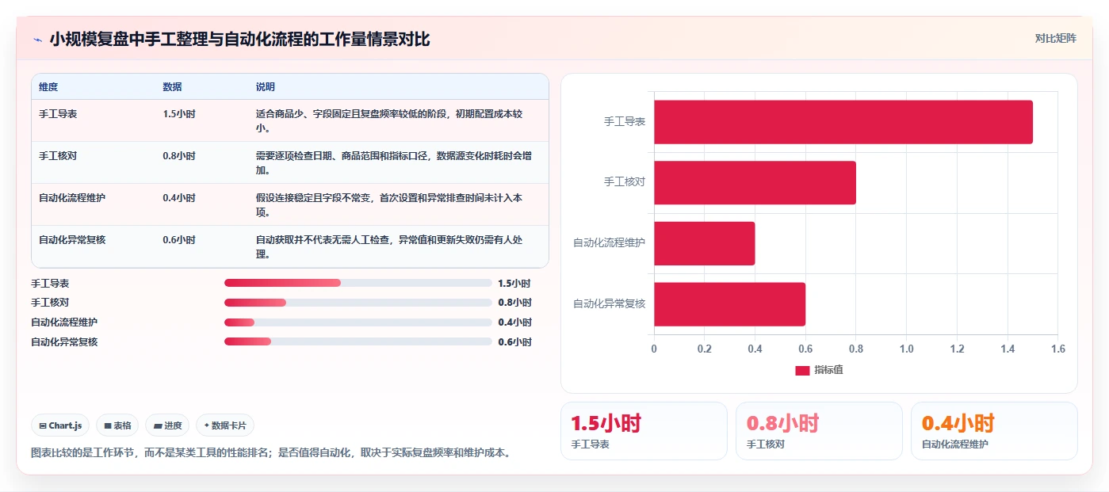Click the 手工核对 progress bar

click(358, 303)
